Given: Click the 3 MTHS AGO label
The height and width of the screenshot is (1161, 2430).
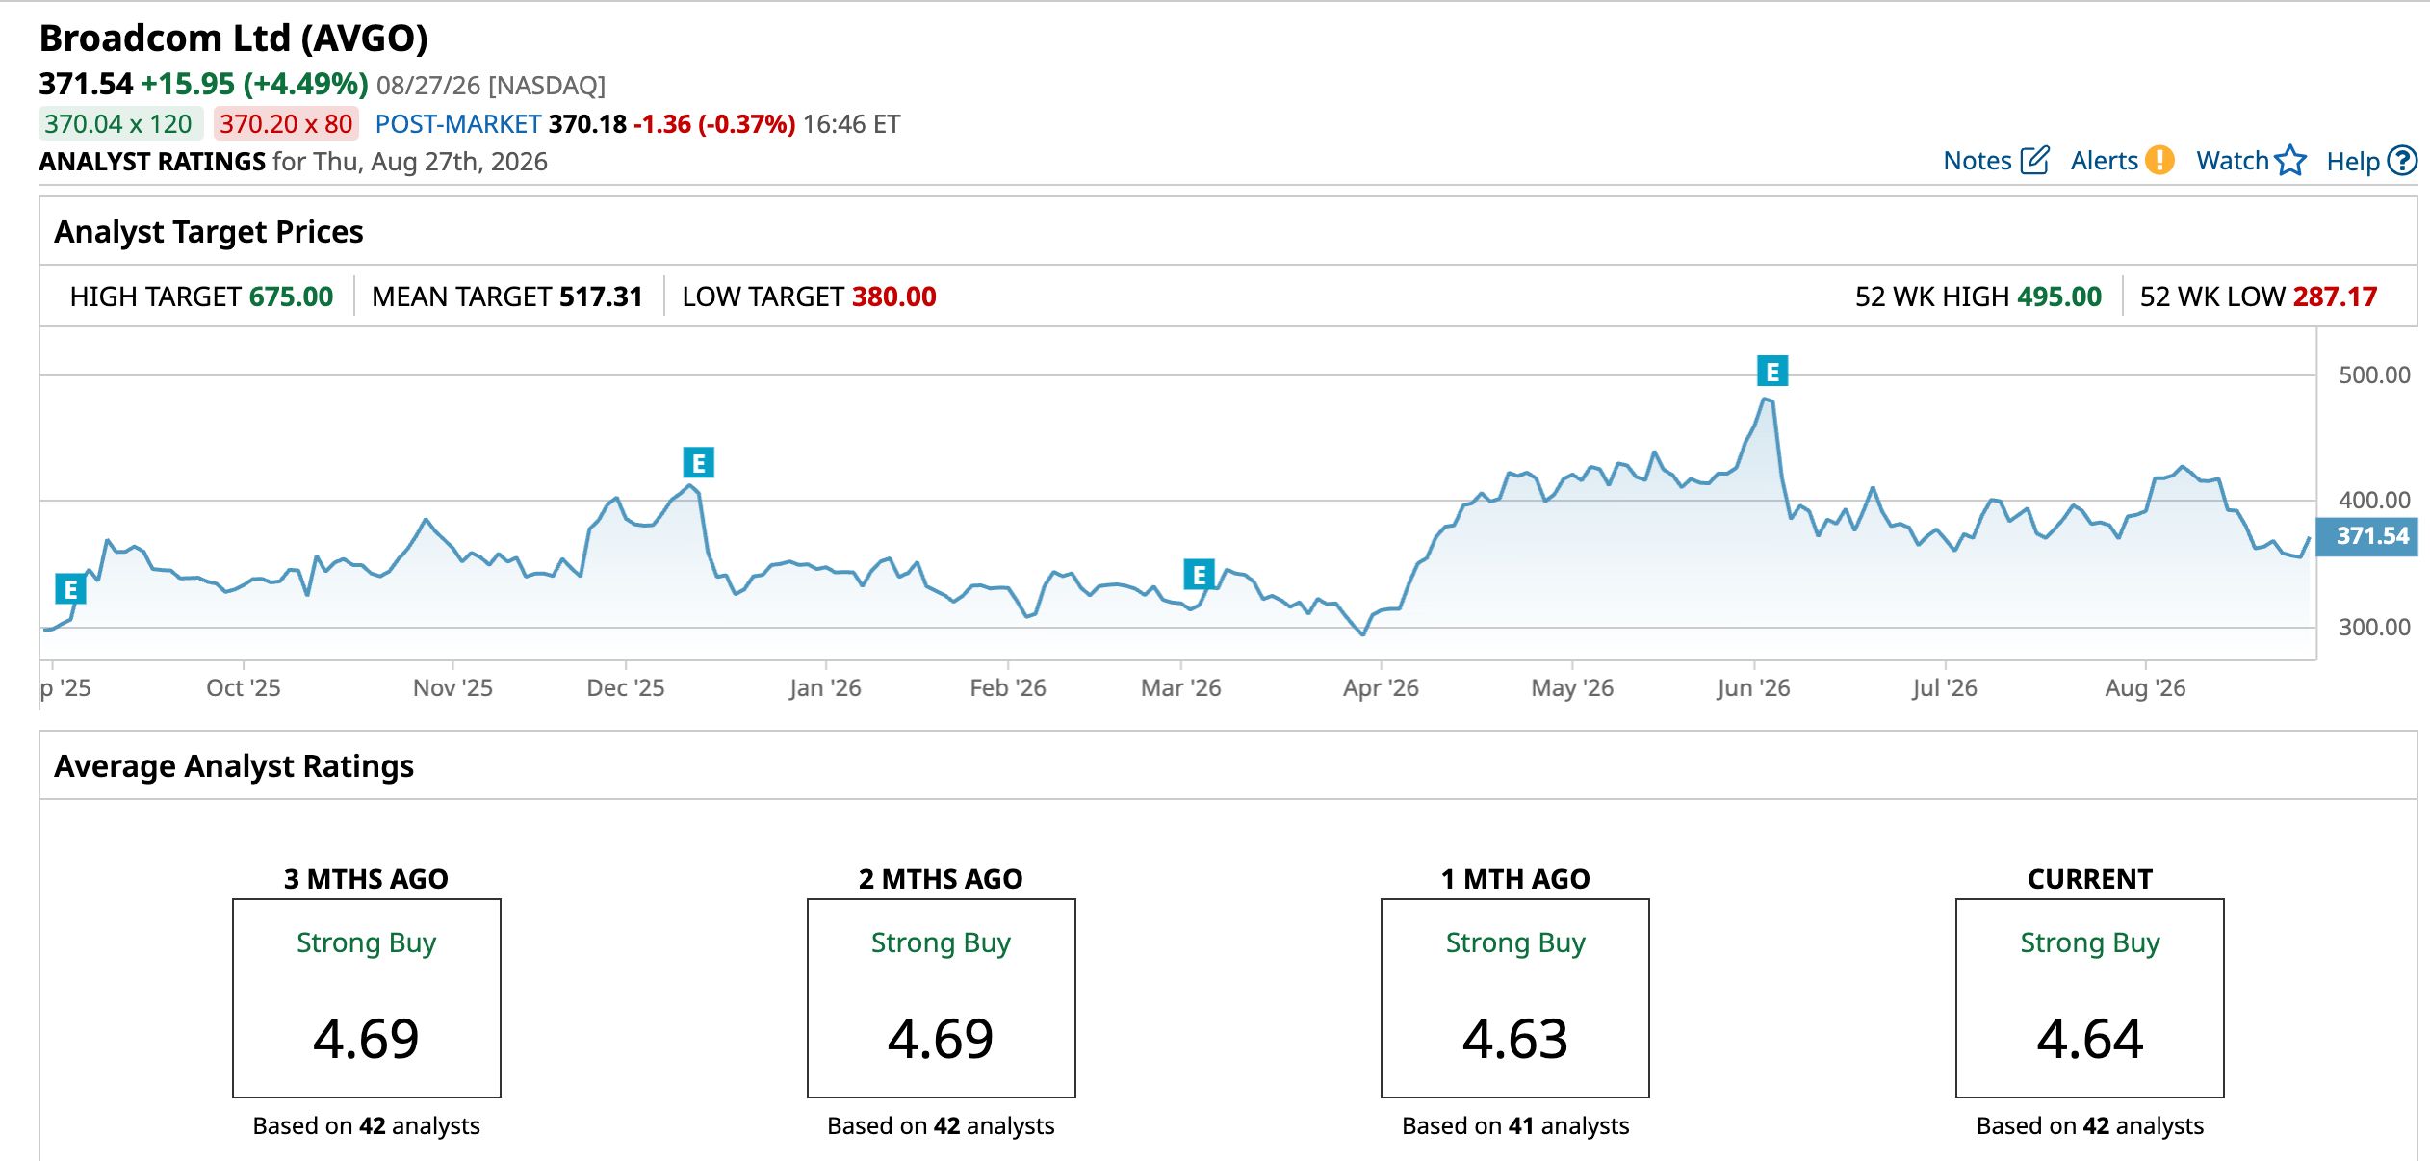Looking at the screenshot, I should (x=367, y=879).
